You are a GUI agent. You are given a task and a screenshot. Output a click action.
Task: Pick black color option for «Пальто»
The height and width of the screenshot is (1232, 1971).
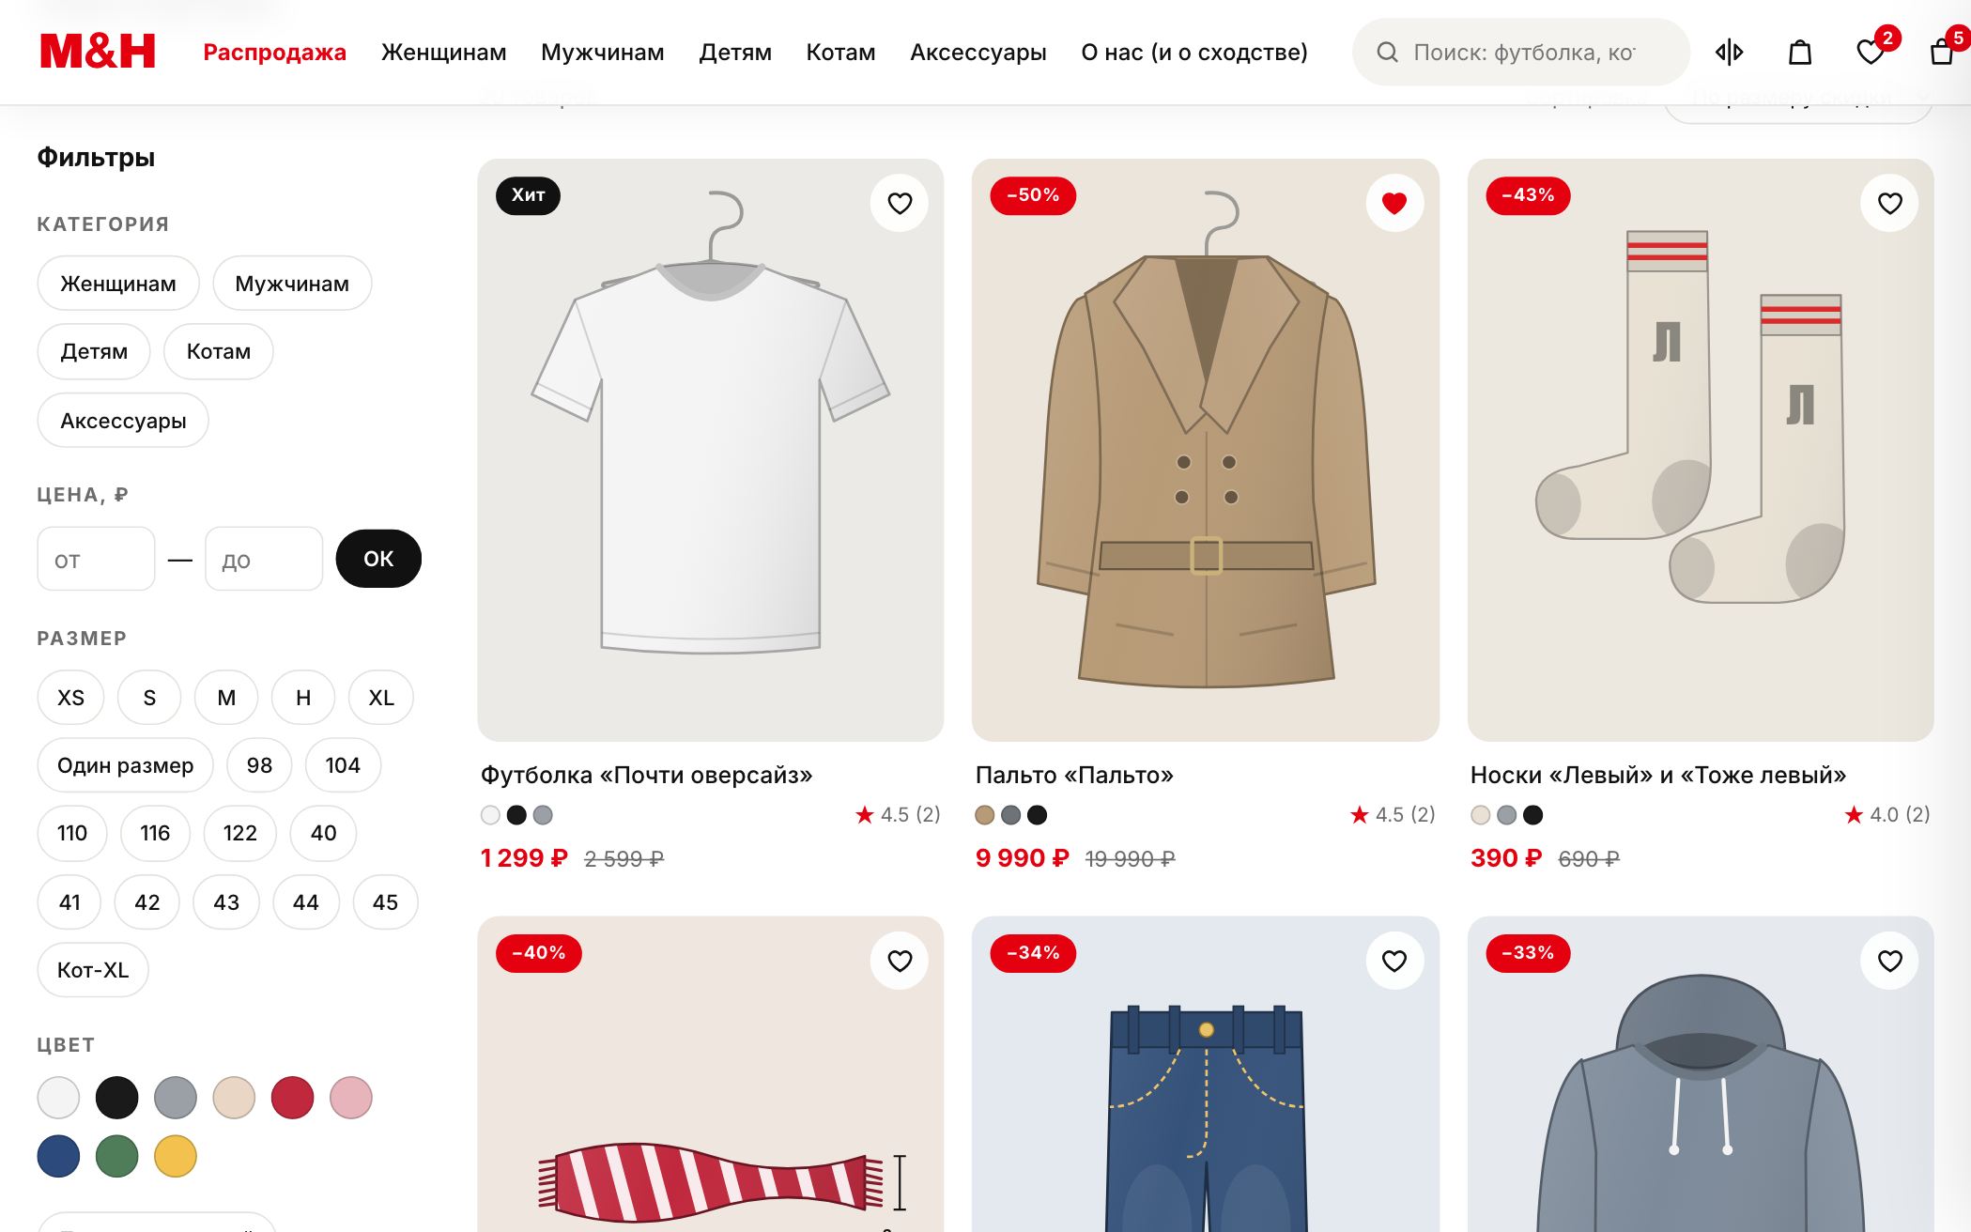pyautogui.click(x=1037, y=815)
